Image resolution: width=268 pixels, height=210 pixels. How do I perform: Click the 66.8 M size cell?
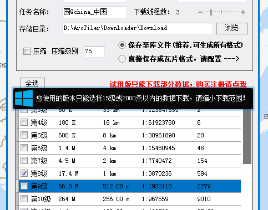coord(68,186)
